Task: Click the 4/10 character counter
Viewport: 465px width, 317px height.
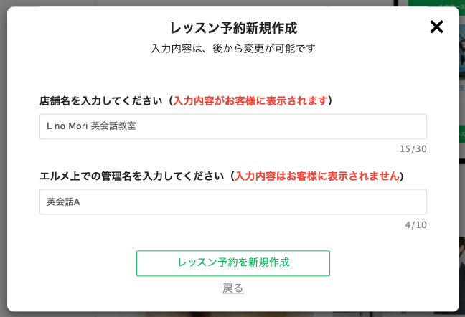Action: (416, 224)
